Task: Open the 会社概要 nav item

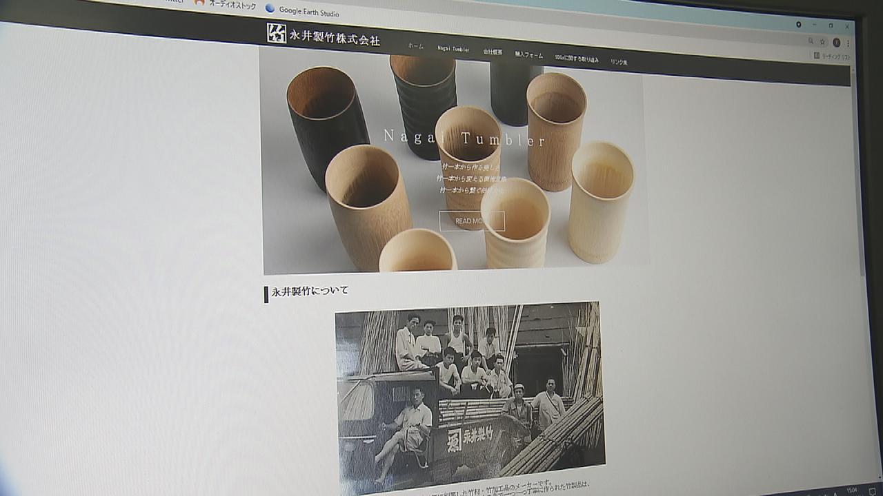Action: point(493,52)
